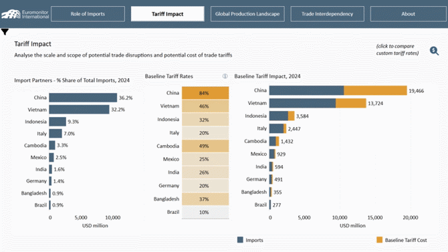Click the 'Tariff Impact' page heading
The image size is (448, 252).
pos(33,43)
